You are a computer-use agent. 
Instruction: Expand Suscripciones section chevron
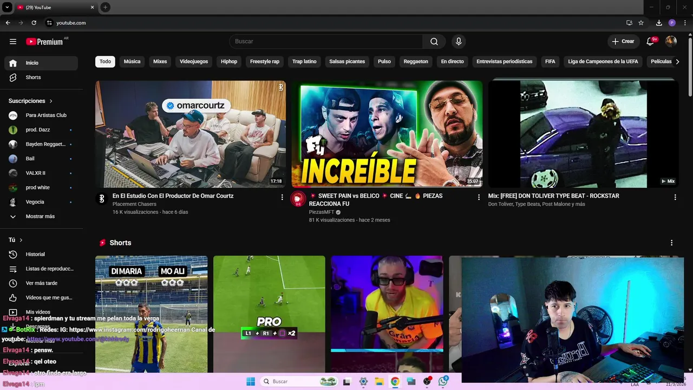[51, 101]
